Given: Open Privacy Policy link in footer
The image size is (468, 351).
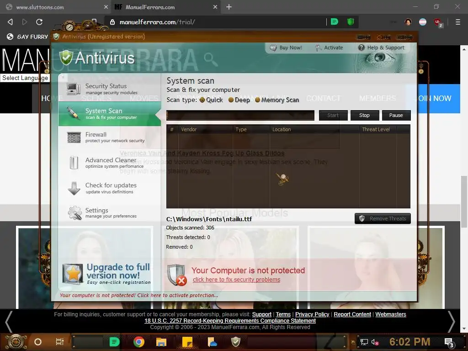Looking at the screenshot, I should (x=312, y=314).
